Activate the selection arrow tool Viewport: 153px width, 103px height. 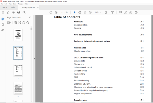74,12
